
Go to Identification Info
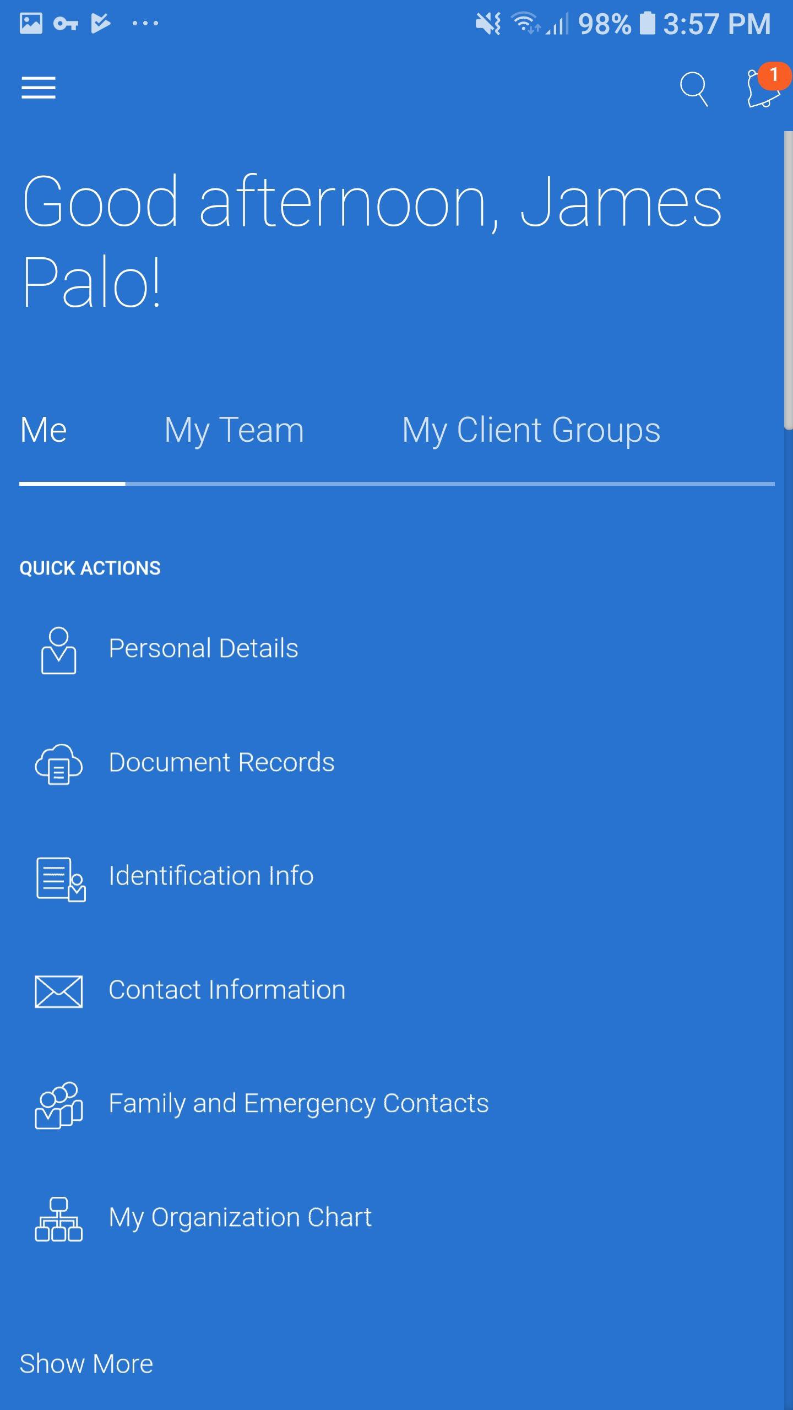pyautogui.click(x=211, y=876)
